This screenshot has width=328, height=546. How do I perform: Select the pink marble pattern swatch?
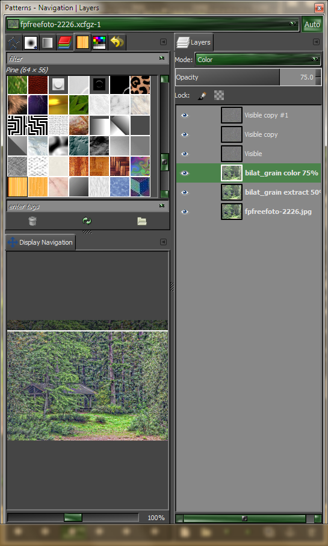click(x=58, y=187)
